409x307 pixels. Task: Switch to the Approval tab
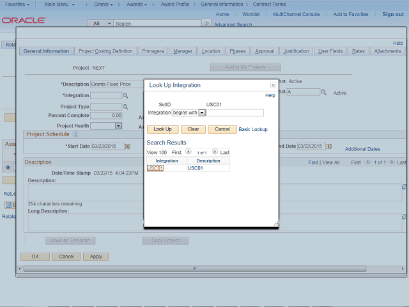[265, 51]
